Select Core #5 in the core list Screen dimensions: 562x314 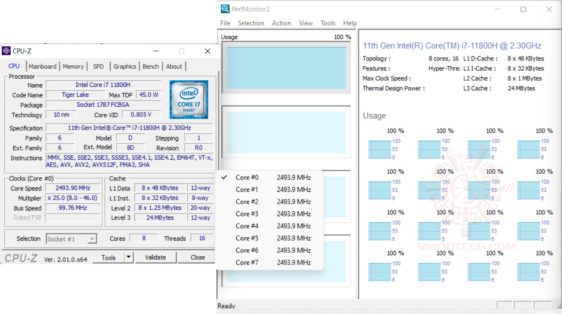(x=270, y=238)
